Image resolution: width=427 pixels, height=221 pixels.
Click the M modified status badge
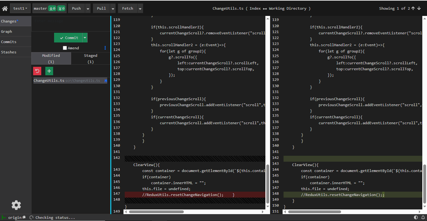click(x=106, y=81)
